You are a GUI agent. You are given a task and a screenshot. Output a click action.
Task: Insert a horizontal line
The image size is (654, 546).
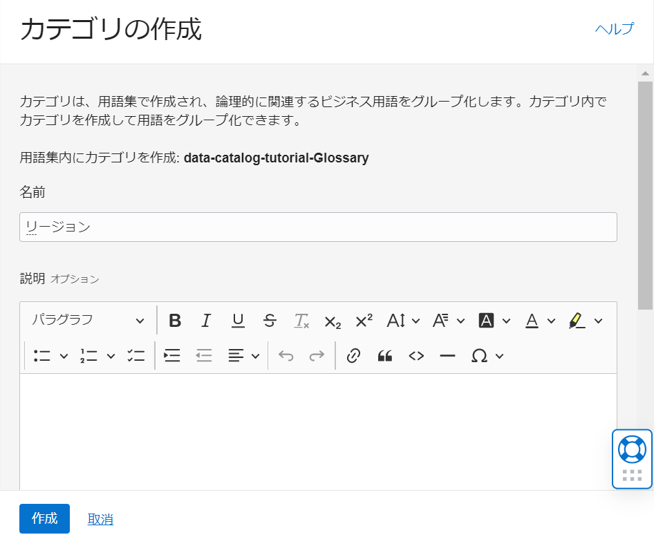448,356
